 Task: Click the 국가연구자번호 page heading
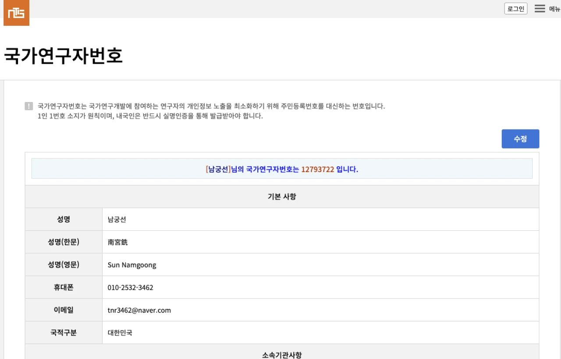pyautogui.click(x=63, y=56)
